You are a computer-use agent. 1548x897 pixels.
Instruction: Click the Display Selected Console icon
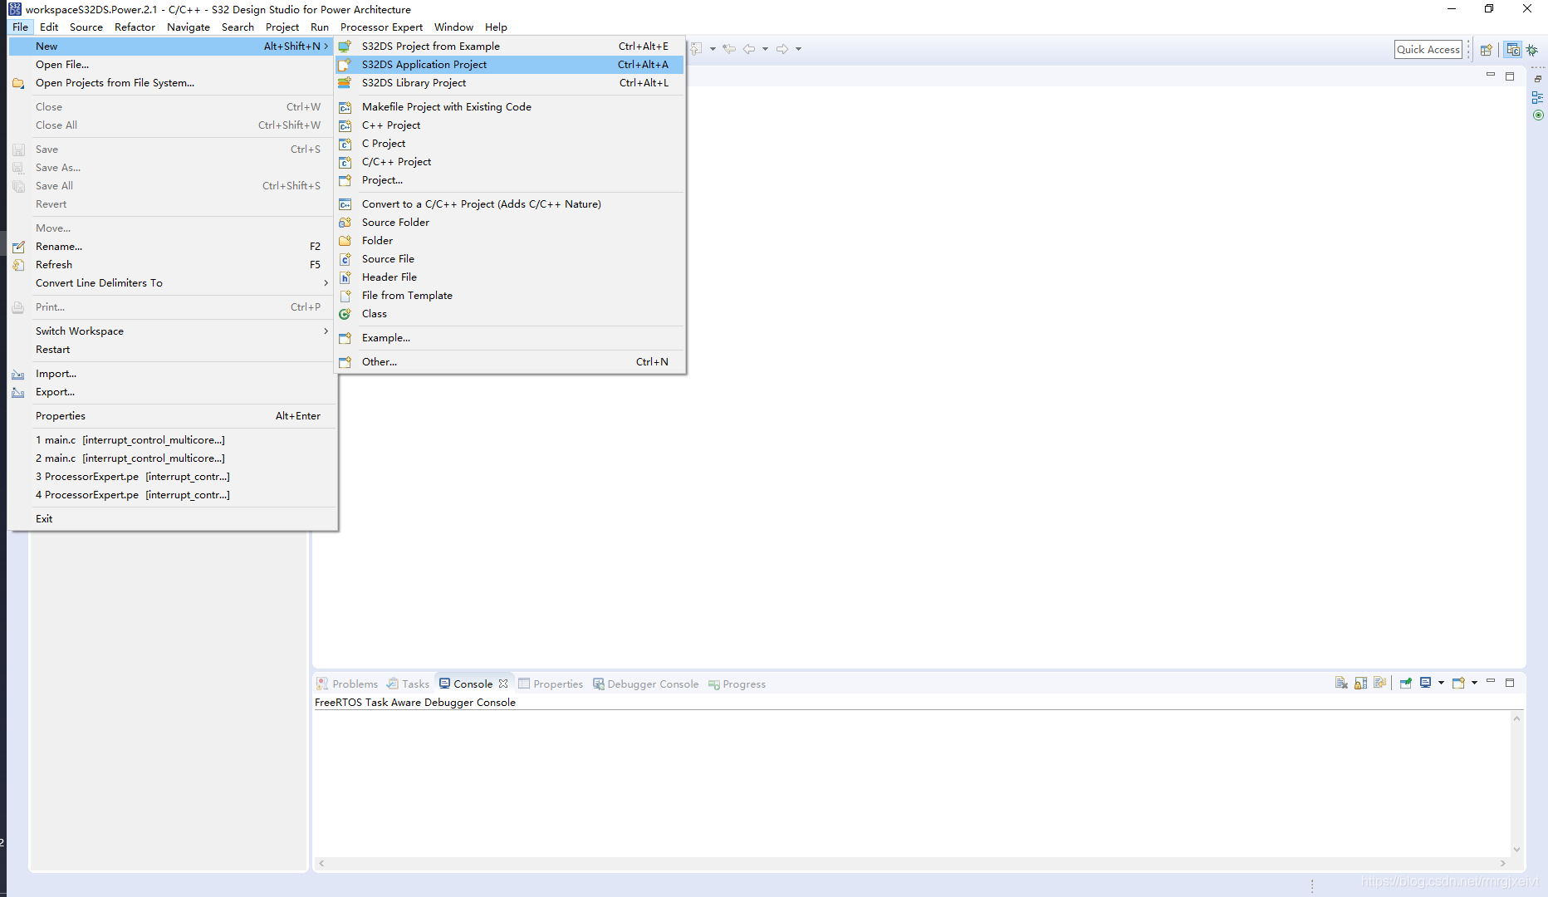1426,683
